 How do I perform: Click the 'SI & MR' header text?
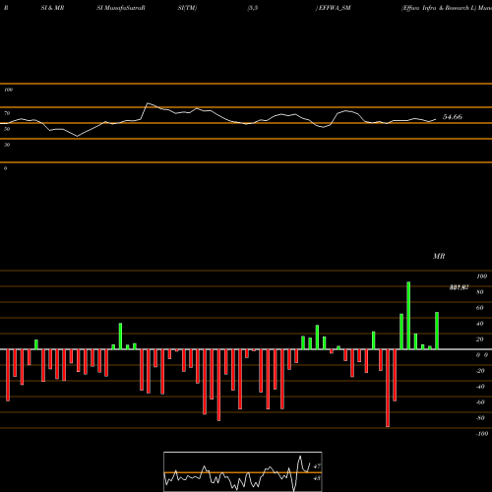(x=52, y=8)
